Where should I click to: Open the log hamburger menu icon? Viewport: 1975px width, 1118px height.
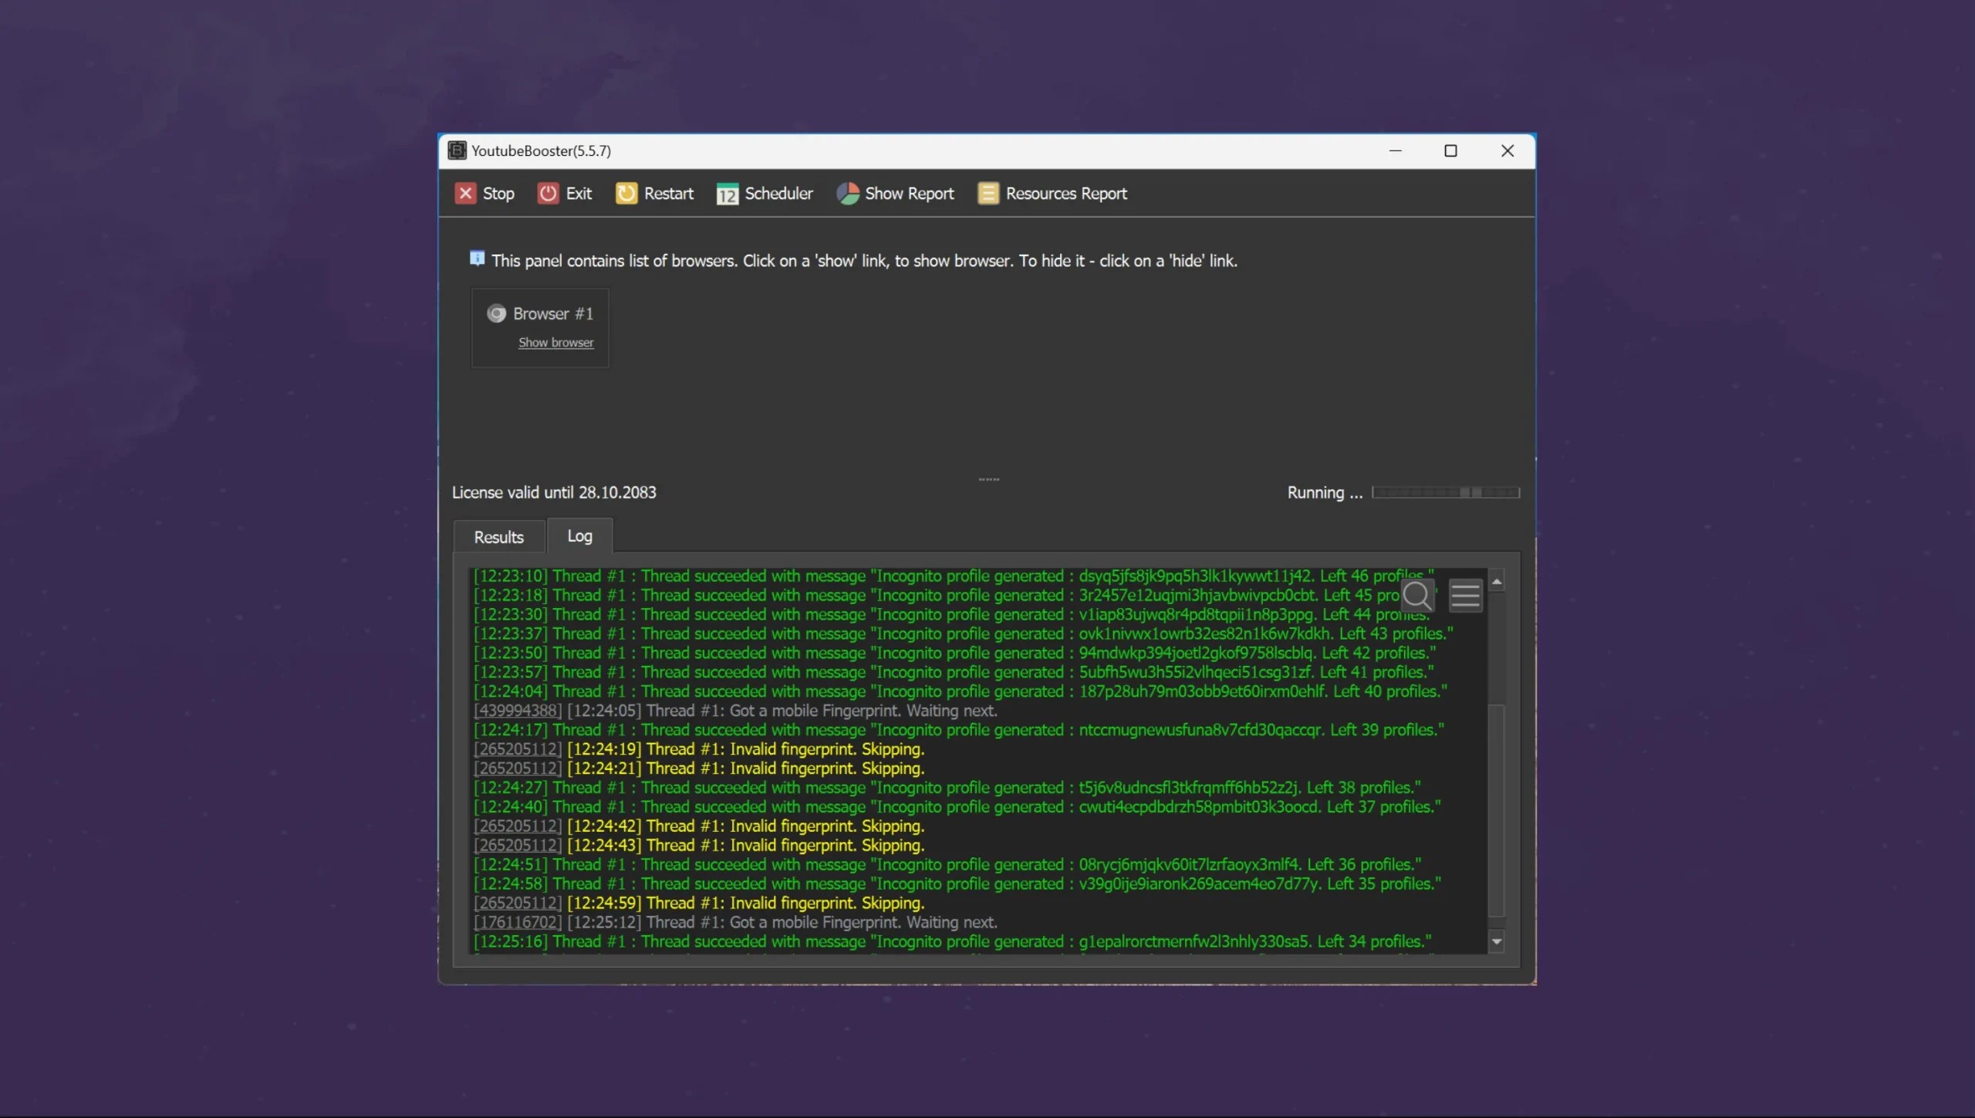click(x=1465, y=595)
